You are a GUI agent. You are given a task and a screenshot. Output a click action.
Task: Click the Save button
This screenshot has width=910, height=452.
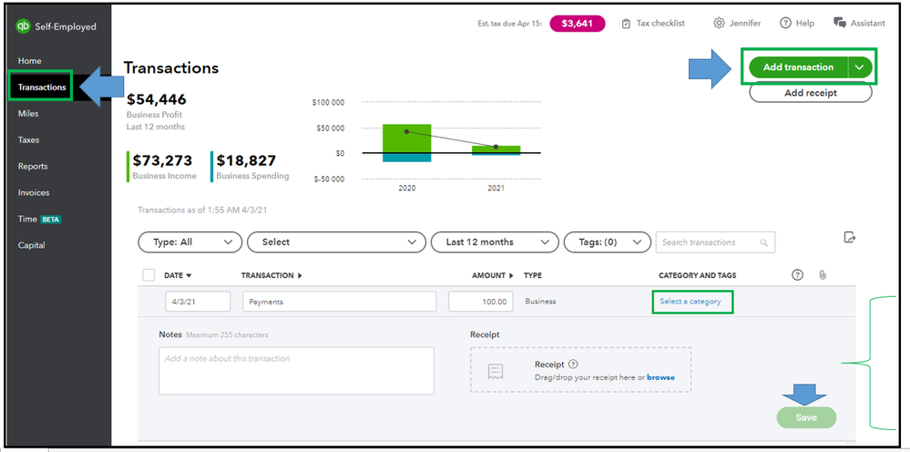(x=807, y=417)
